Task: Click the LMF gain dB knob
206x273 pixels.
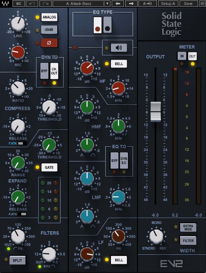Action: tap(87, 178)
